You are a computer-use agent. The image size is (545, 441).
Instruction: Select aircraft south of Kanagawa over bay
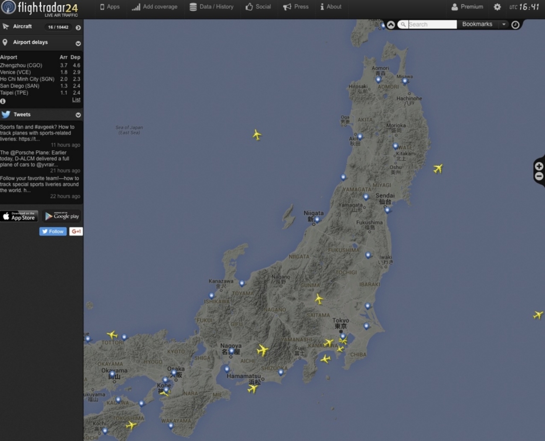326,359
